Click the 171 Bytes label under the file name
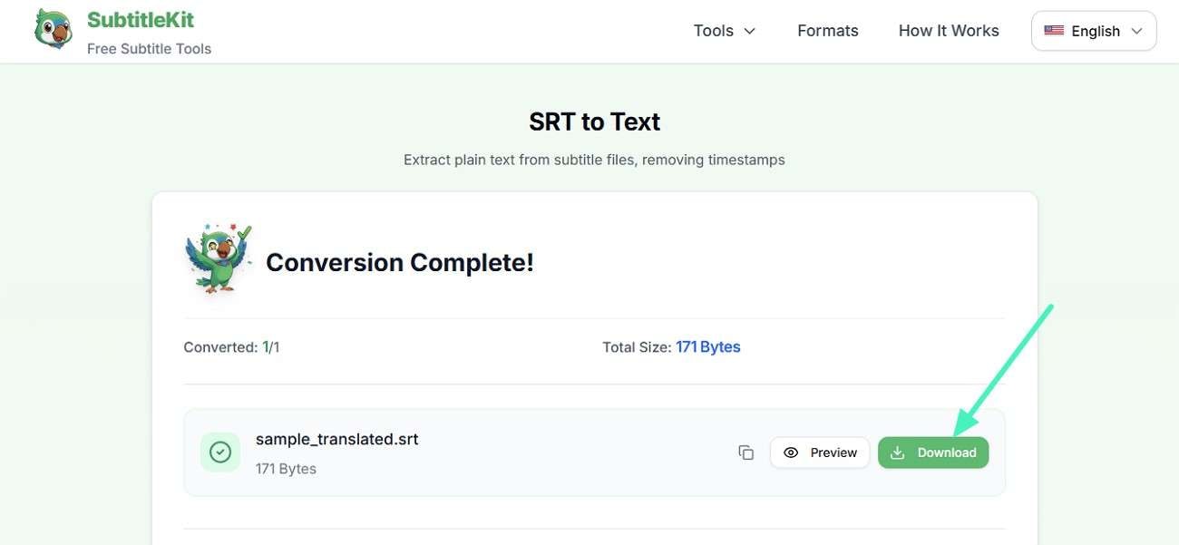Screen dimensions: 1179x545 pos(286,469)
